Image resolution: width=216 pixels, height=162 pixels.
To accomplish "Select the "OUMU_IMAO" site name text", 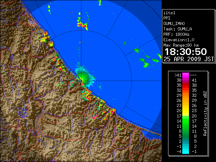I will pyautogui.click(x=174, y=24).
